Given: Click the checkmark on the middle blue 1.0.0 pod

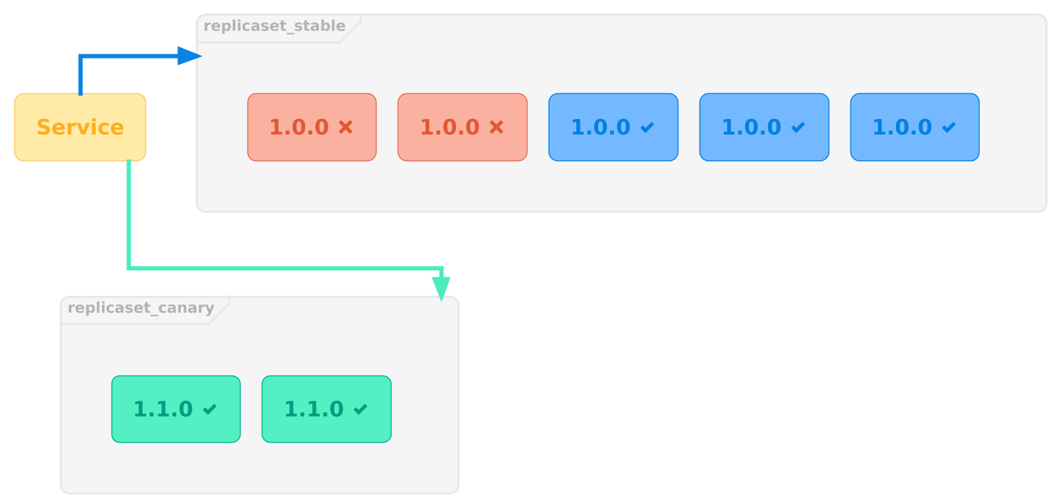Looking at the screenshot, I should pos(798,127).
